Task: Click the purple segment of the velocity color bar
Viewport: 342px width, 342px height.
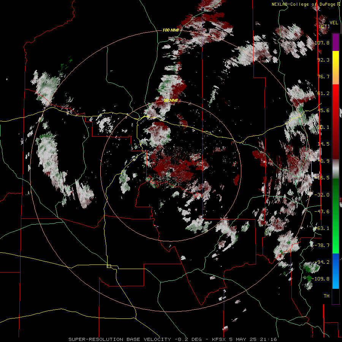Action: click(x=336, y=42)
